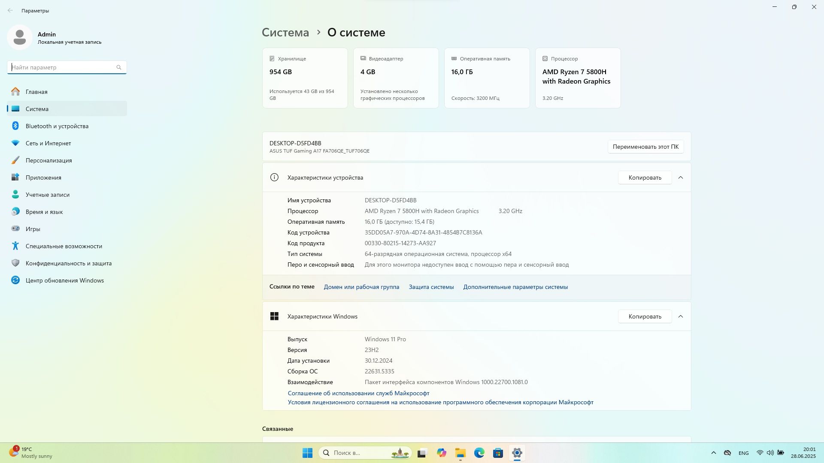Click OS build value 22631.5335
The image size is (824, 463).
379,371
